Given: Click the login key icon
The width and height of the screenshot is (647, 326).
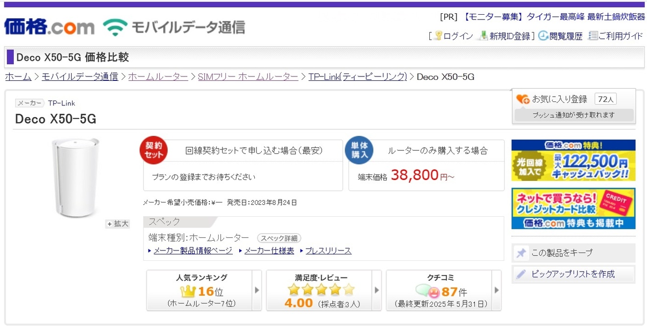Looking at the screenshot, I should [x=438, y=36].
